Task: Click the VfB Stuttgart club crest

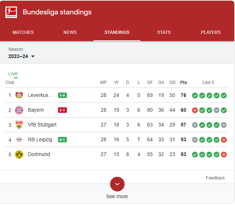Action: [x=19, y=125]
